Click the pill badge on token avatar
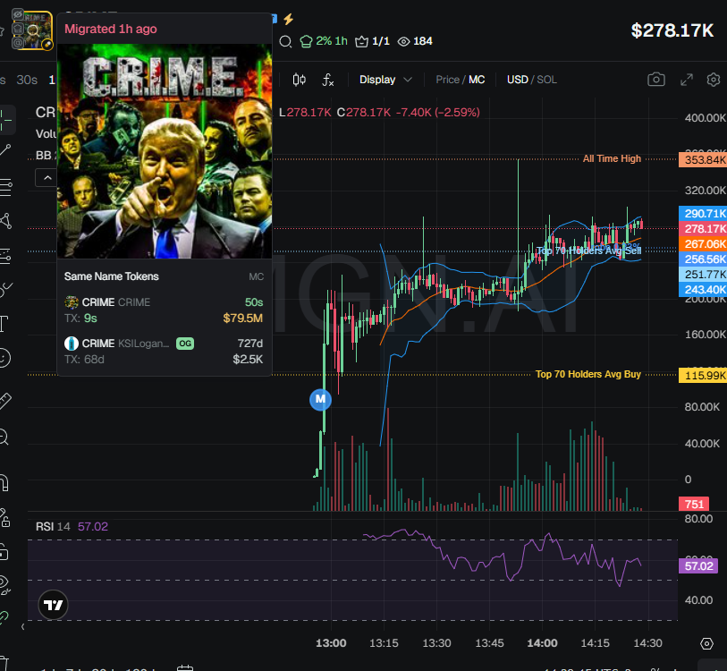The height and width of the screenshot is (671, 727). click(x=46, y=45)
